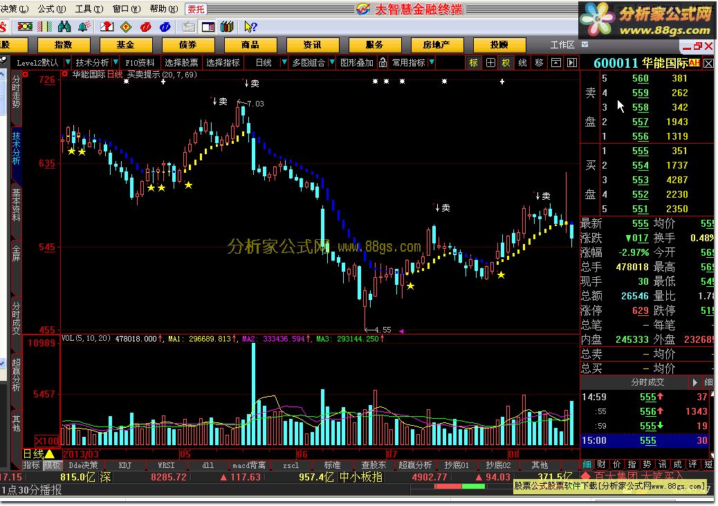Expand the 常用指标 dropdown arrow
This screenshot has height=506, width=718.
pos(432,62)
